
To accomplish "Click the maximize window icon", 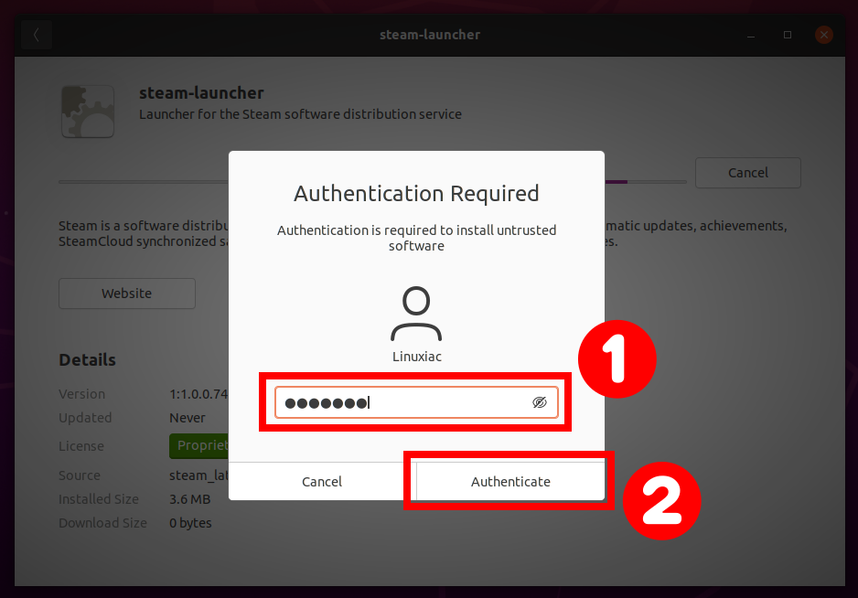I will pyautogui.click(x=788, y=35).
